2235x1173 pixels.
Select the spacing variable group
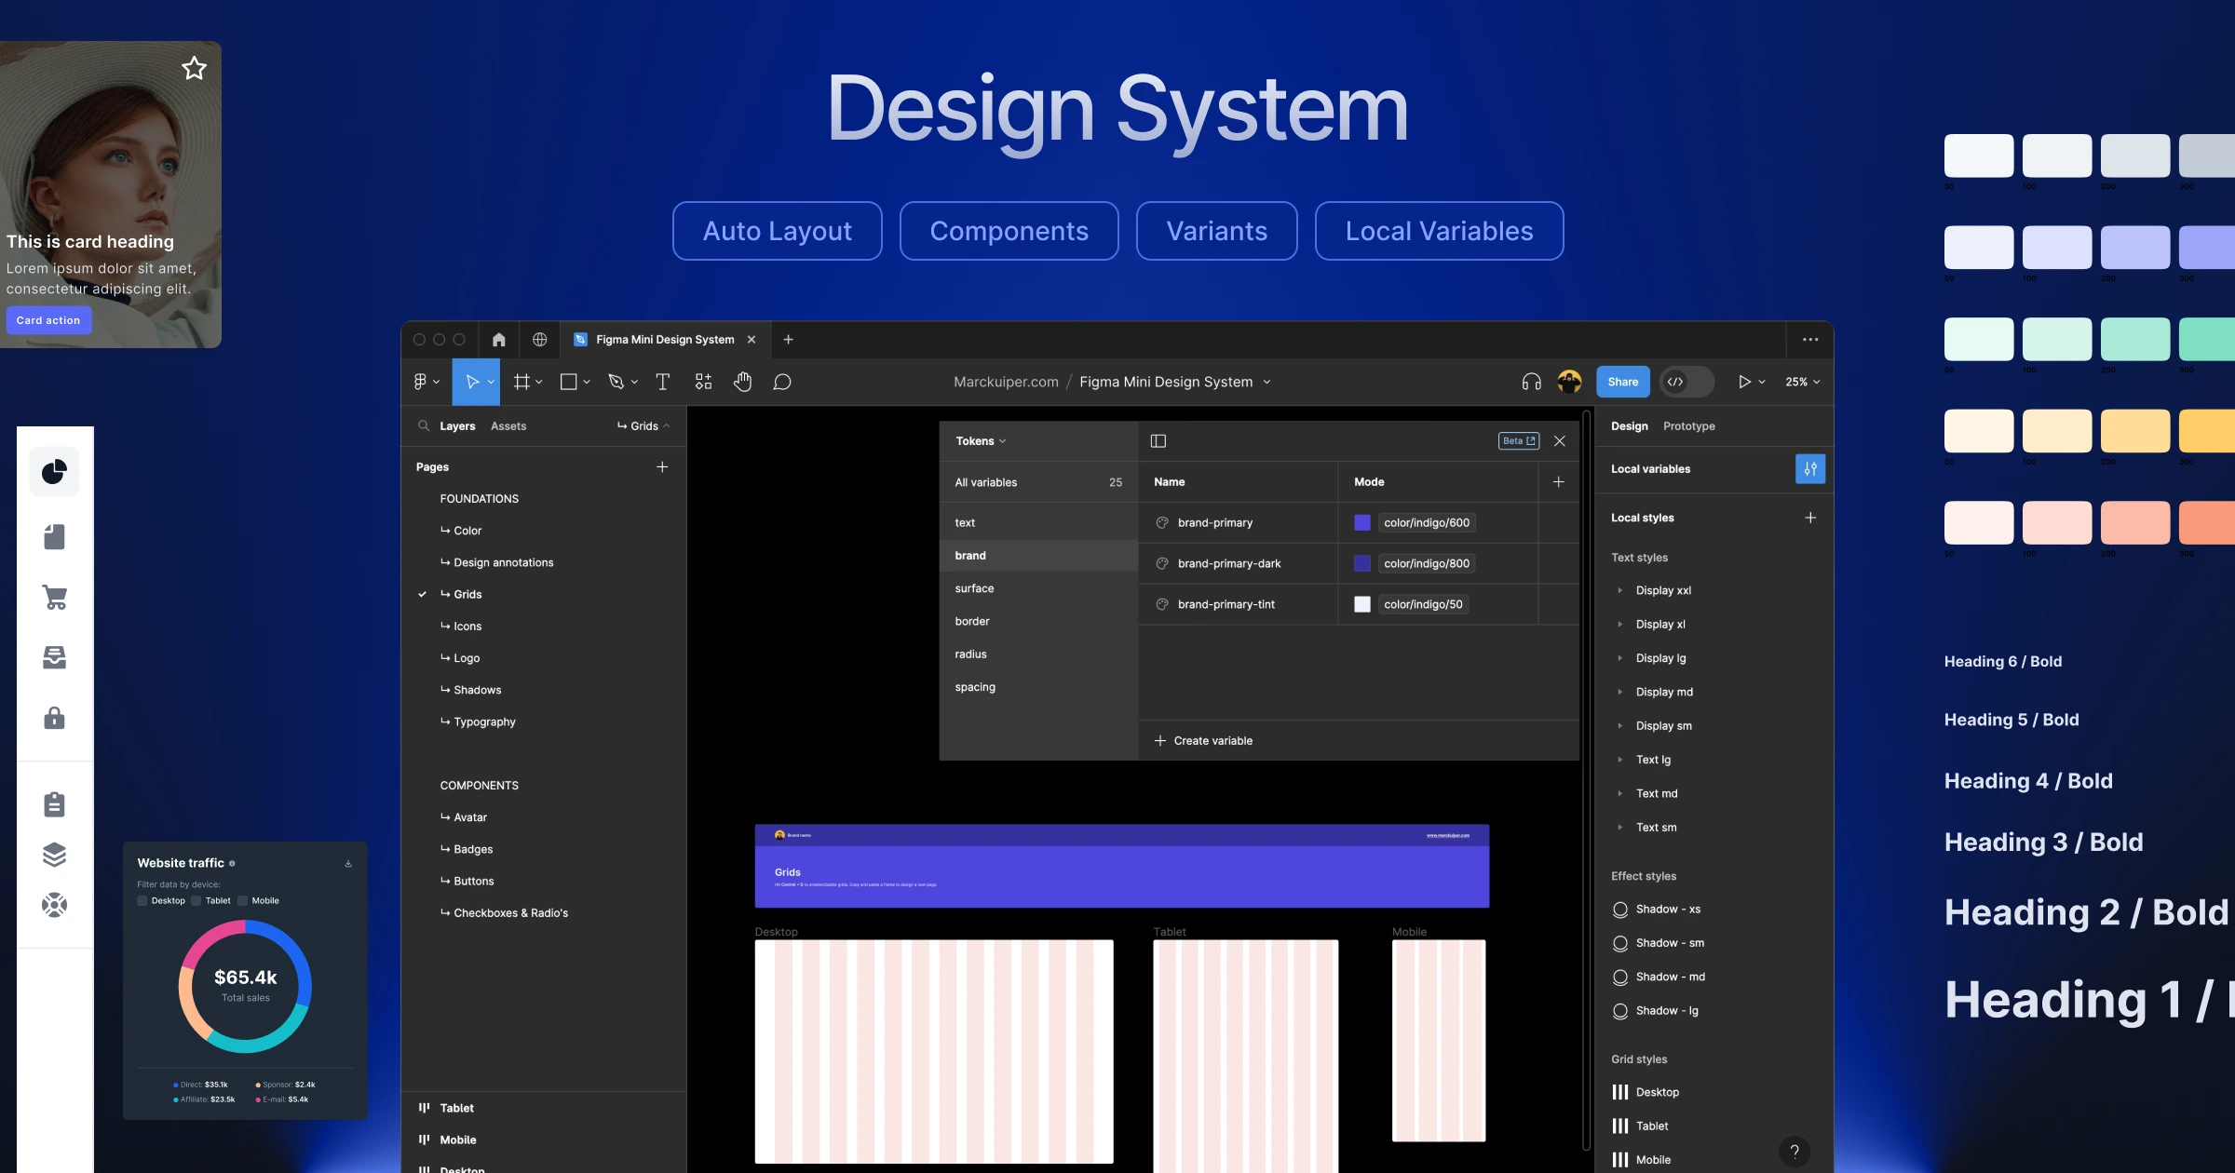[1038, 687]
